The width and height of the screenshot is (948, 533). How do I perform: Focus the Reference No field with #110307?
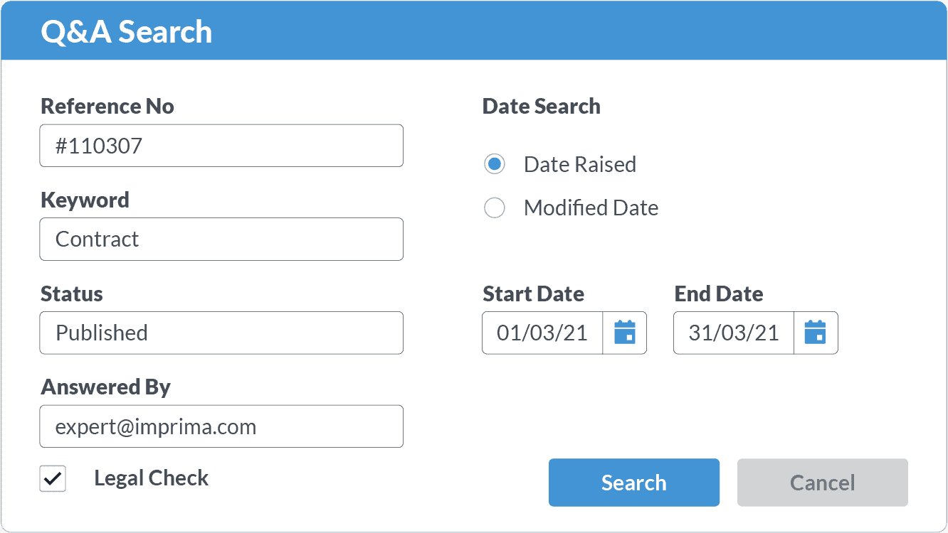coord(221,146)
